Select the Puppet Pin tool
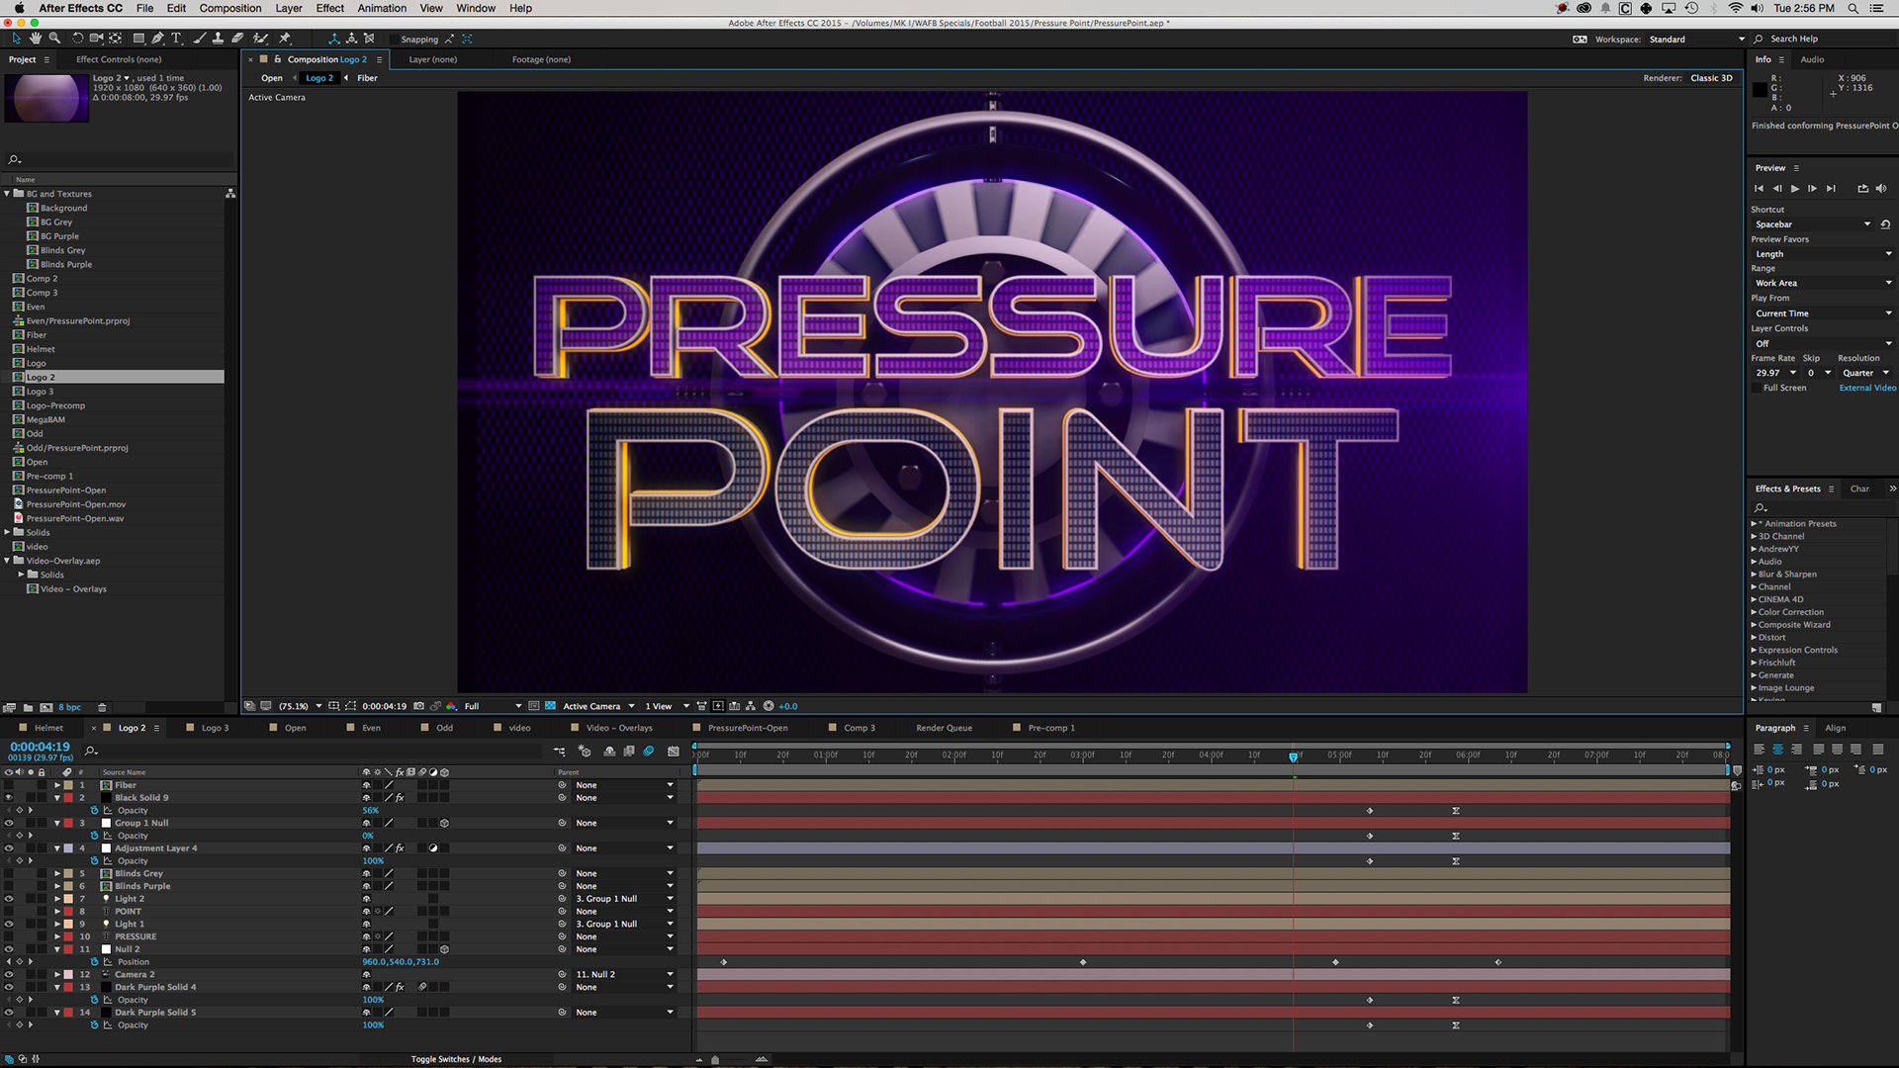 tap(285, 39)
